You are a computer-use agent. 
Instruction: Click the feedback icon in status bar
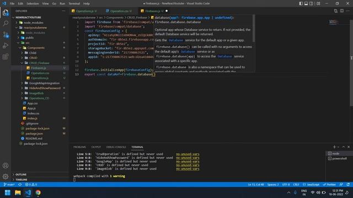[x=341, y=185]
